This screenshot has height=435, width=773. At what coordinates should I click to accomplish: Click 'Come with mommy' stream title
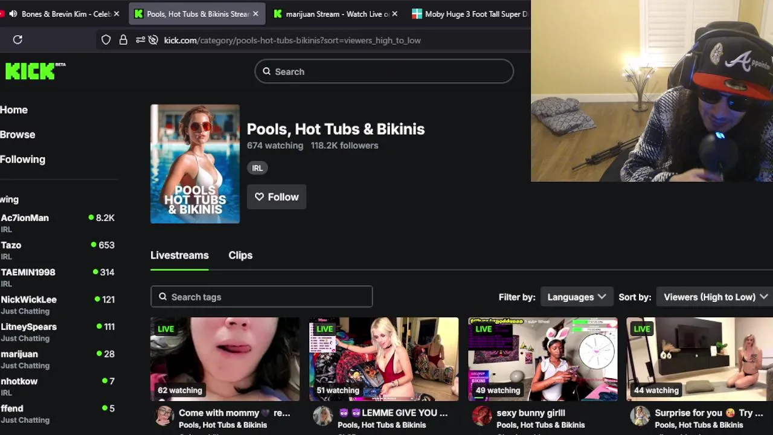click(x=234, y=413)
